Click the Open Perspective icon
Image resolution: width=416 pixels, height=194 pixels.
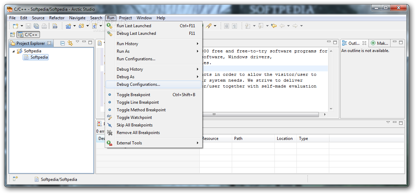tap(12, 34)
